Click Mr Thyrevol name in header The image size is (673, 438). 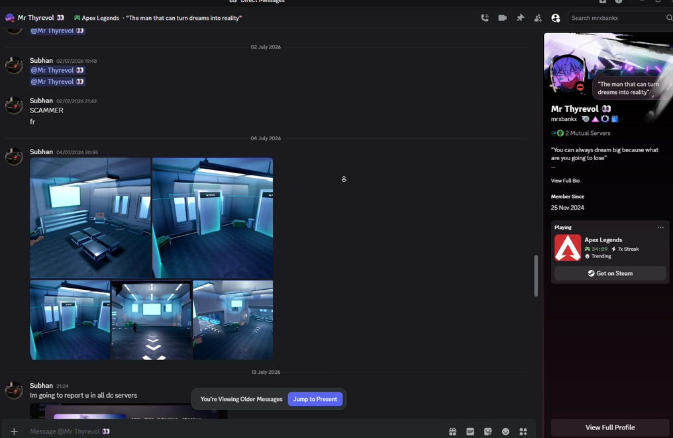click(x=36, y=18)
